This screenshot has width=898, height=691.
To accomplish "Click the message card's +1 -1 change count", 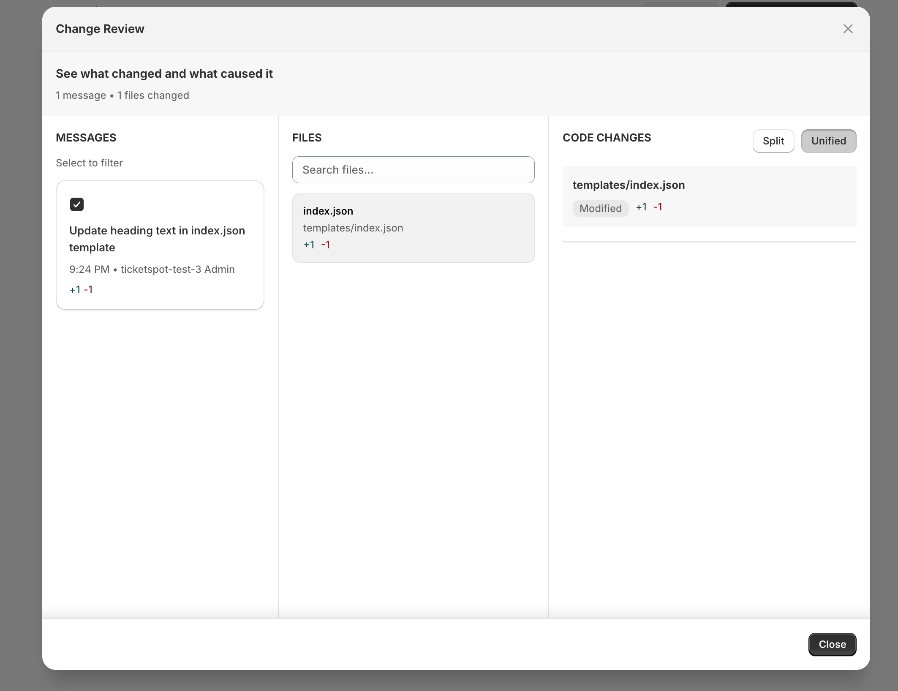I will [x=81, y=290].
